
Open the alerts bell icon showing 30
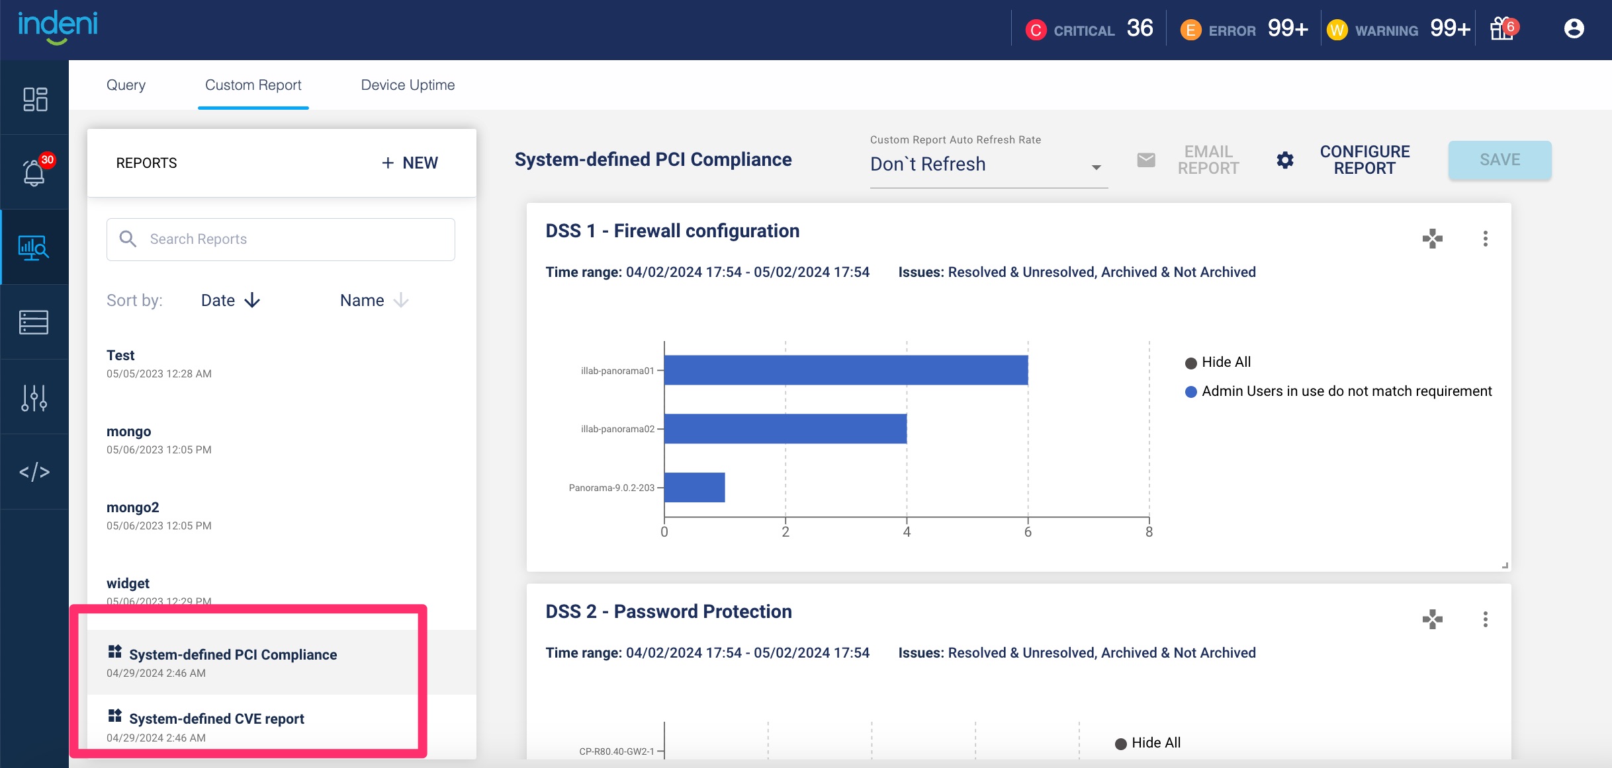[x=34, y=173]
